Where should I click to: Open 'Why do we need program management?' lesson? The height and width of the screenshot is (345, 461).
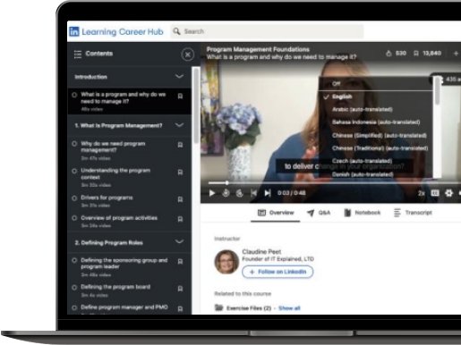(113, 147)
